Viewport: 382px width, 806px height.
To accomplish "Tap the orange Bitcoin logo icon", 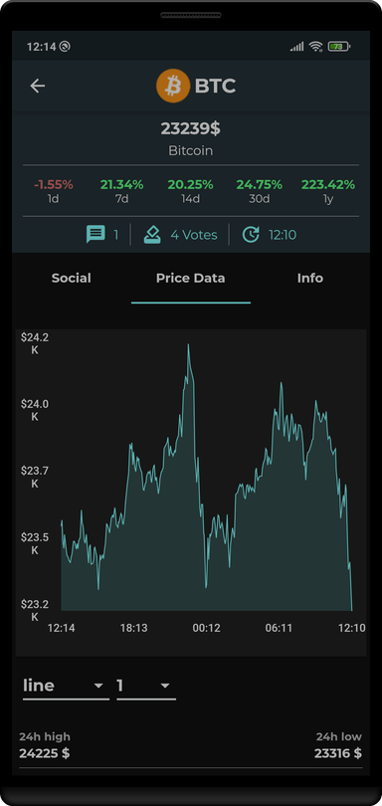I will (x=173, y=86).
